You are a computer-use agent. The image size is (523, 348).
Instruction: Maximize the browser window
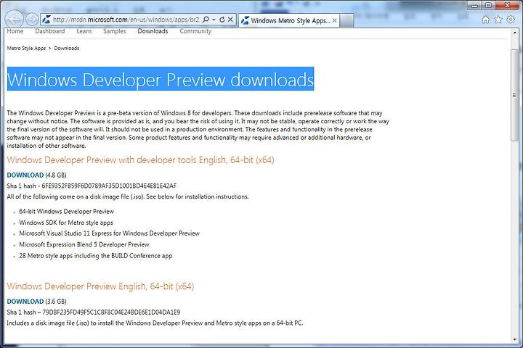[x=488, y=5]
